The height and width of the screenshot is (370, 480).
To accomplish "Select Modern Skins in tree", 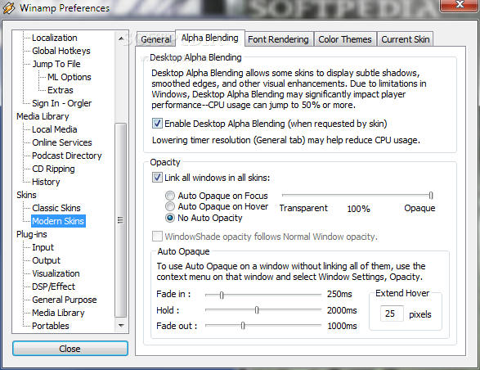I will [x=58, y=221].
